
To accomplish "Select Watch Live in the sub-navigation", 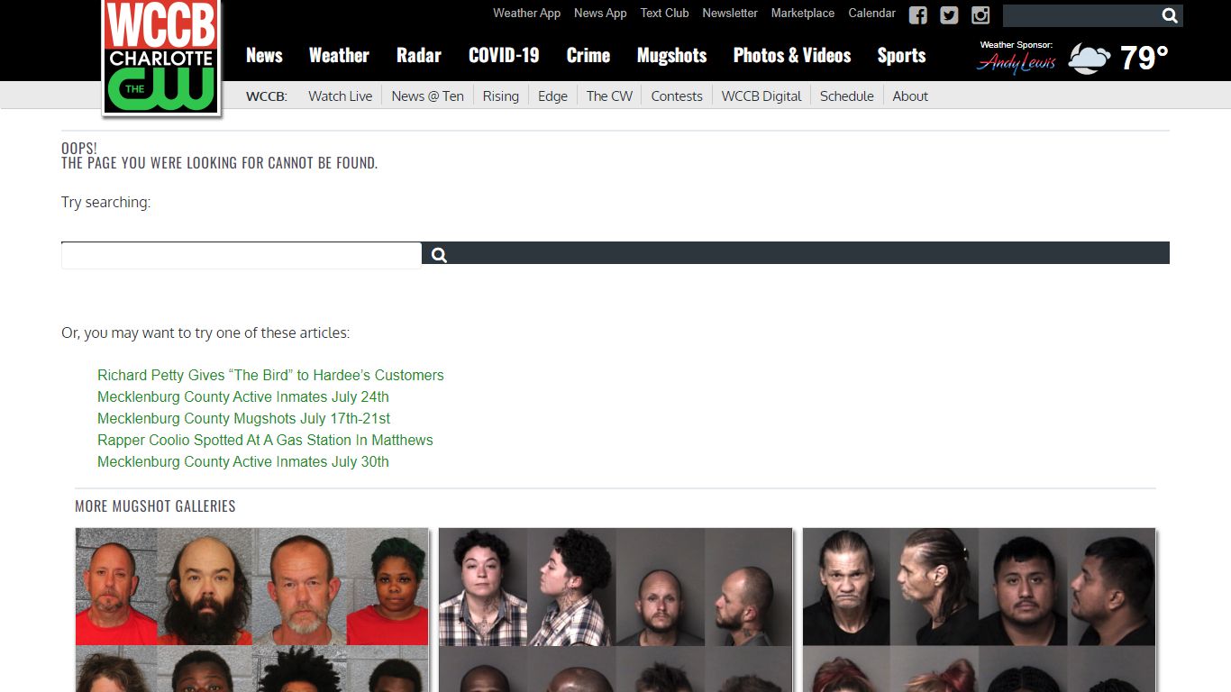I will [340, 96].
